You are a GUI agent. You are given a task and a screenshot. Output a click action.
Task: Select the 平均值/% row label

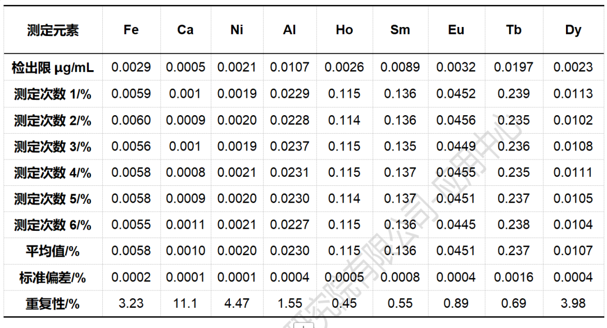point(53,251)
